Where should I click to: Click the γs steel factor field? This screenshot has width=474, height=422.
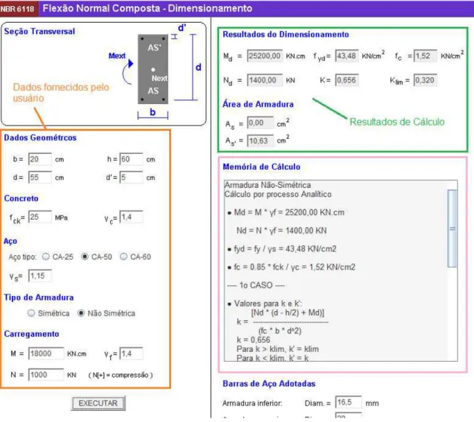click(40, 276)
